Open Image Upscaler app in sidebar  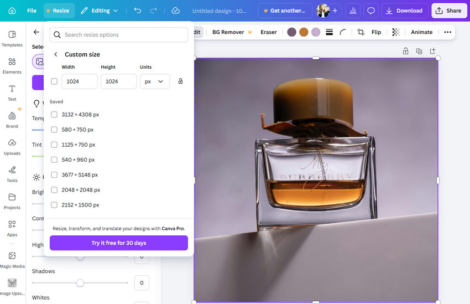pyautogui.click(x=12, y=287)
